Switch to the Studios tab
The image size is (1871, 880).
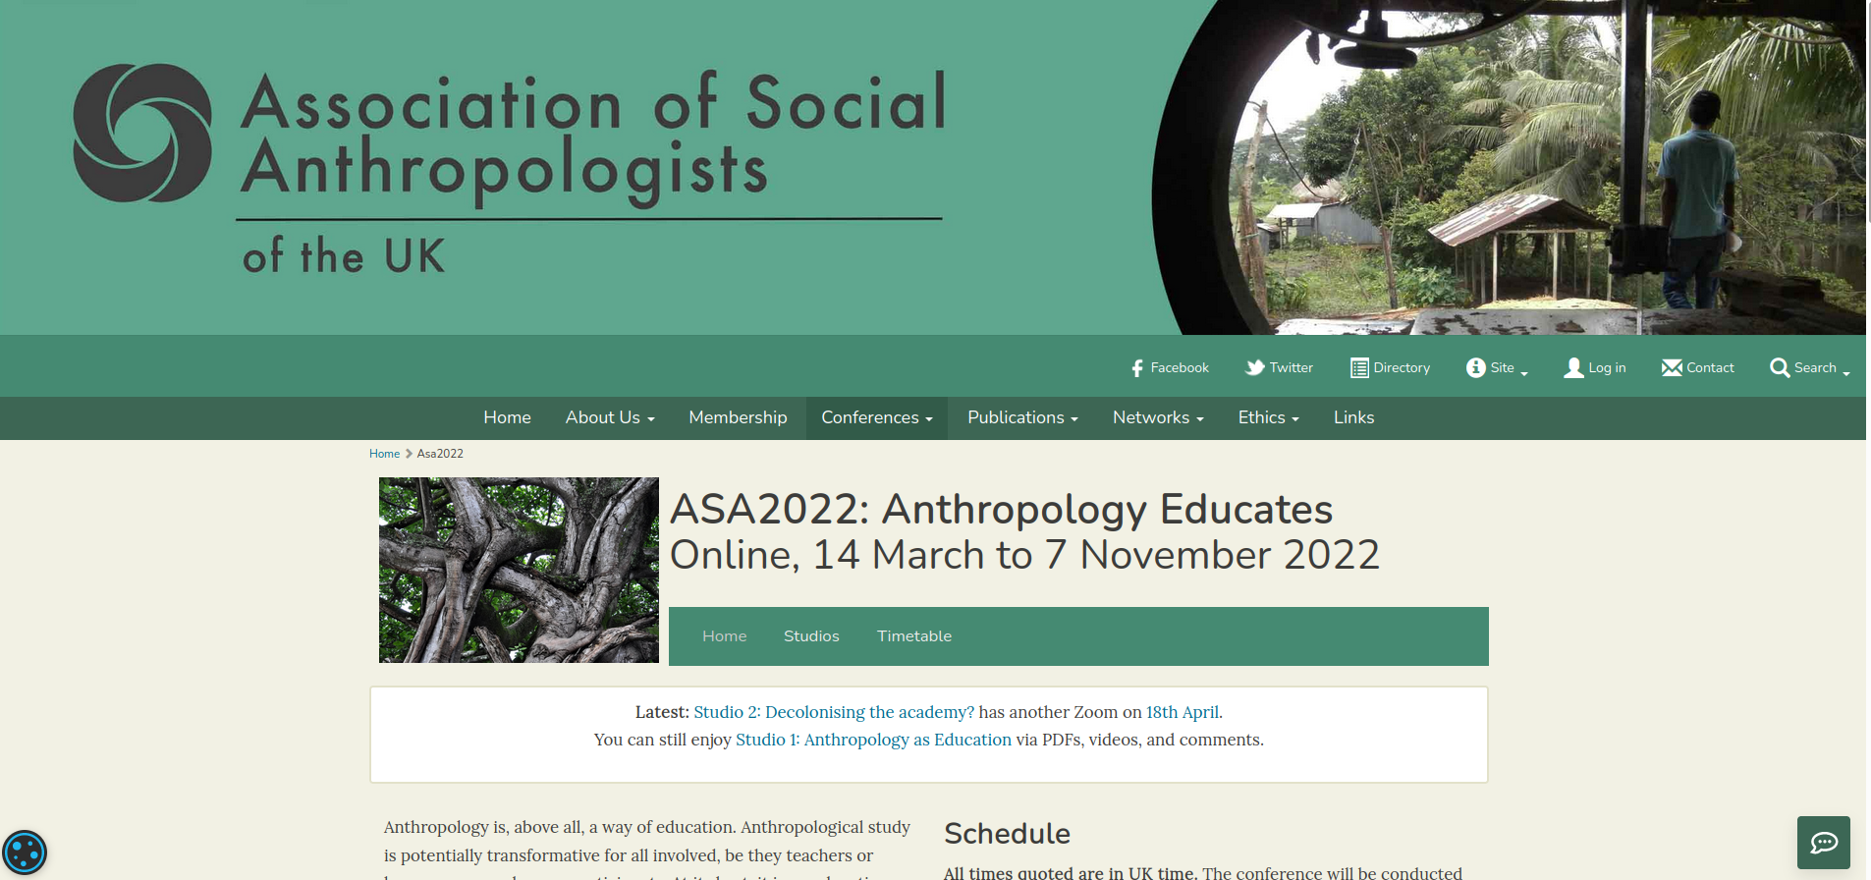[x=811, y=635]
